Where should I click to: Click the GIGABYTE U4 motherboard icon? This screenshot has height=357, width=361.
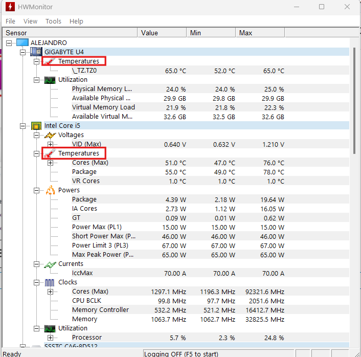click(36, 52)
